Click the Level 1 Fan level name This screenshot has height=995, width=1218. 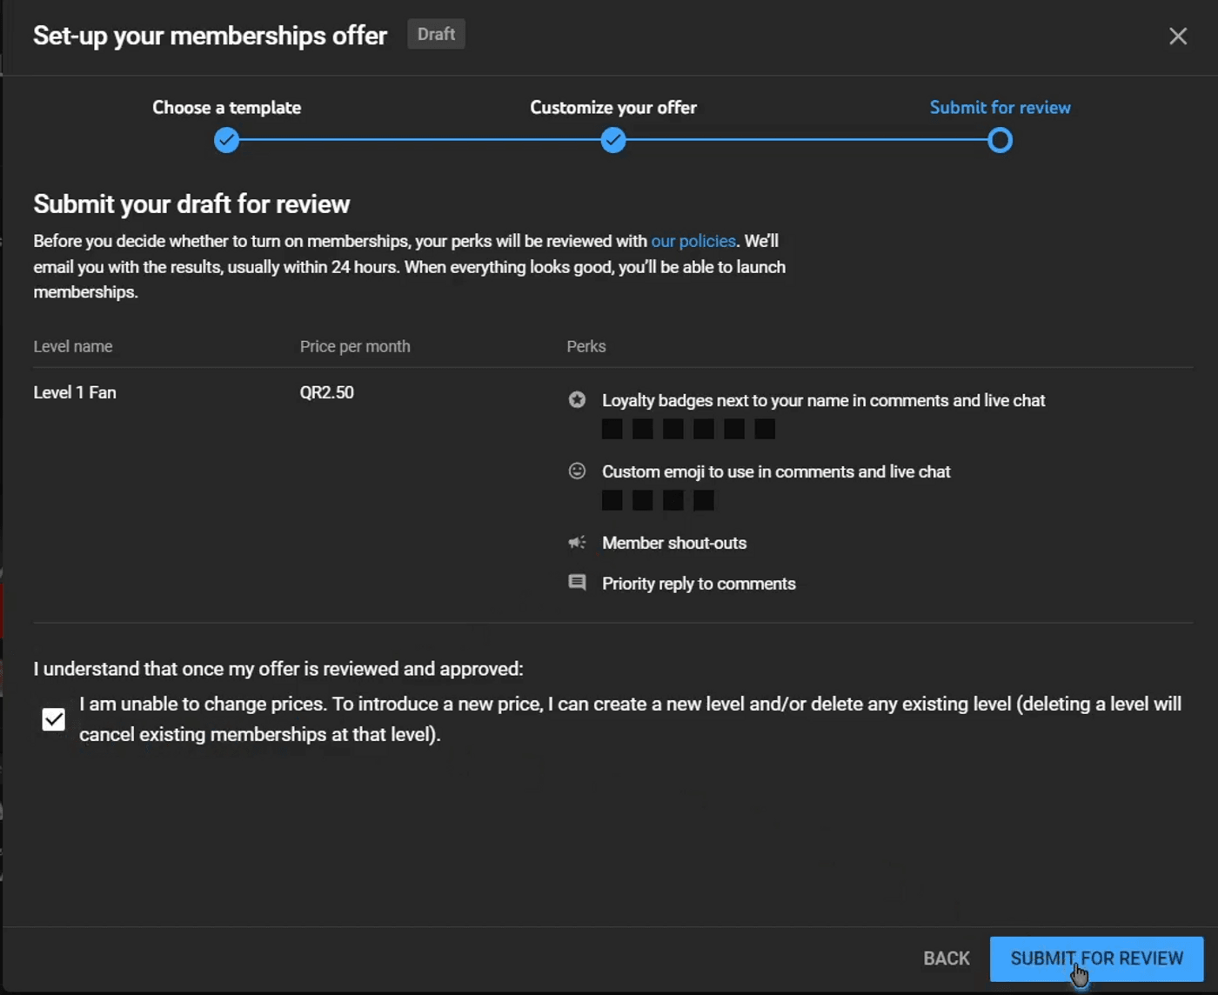coord(75,392)
